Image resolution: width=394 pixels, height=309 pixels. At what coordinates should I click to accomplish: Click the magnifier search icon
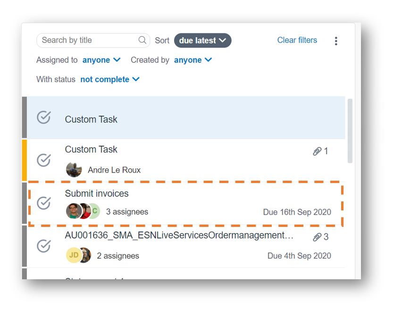(x=142, y=40)
